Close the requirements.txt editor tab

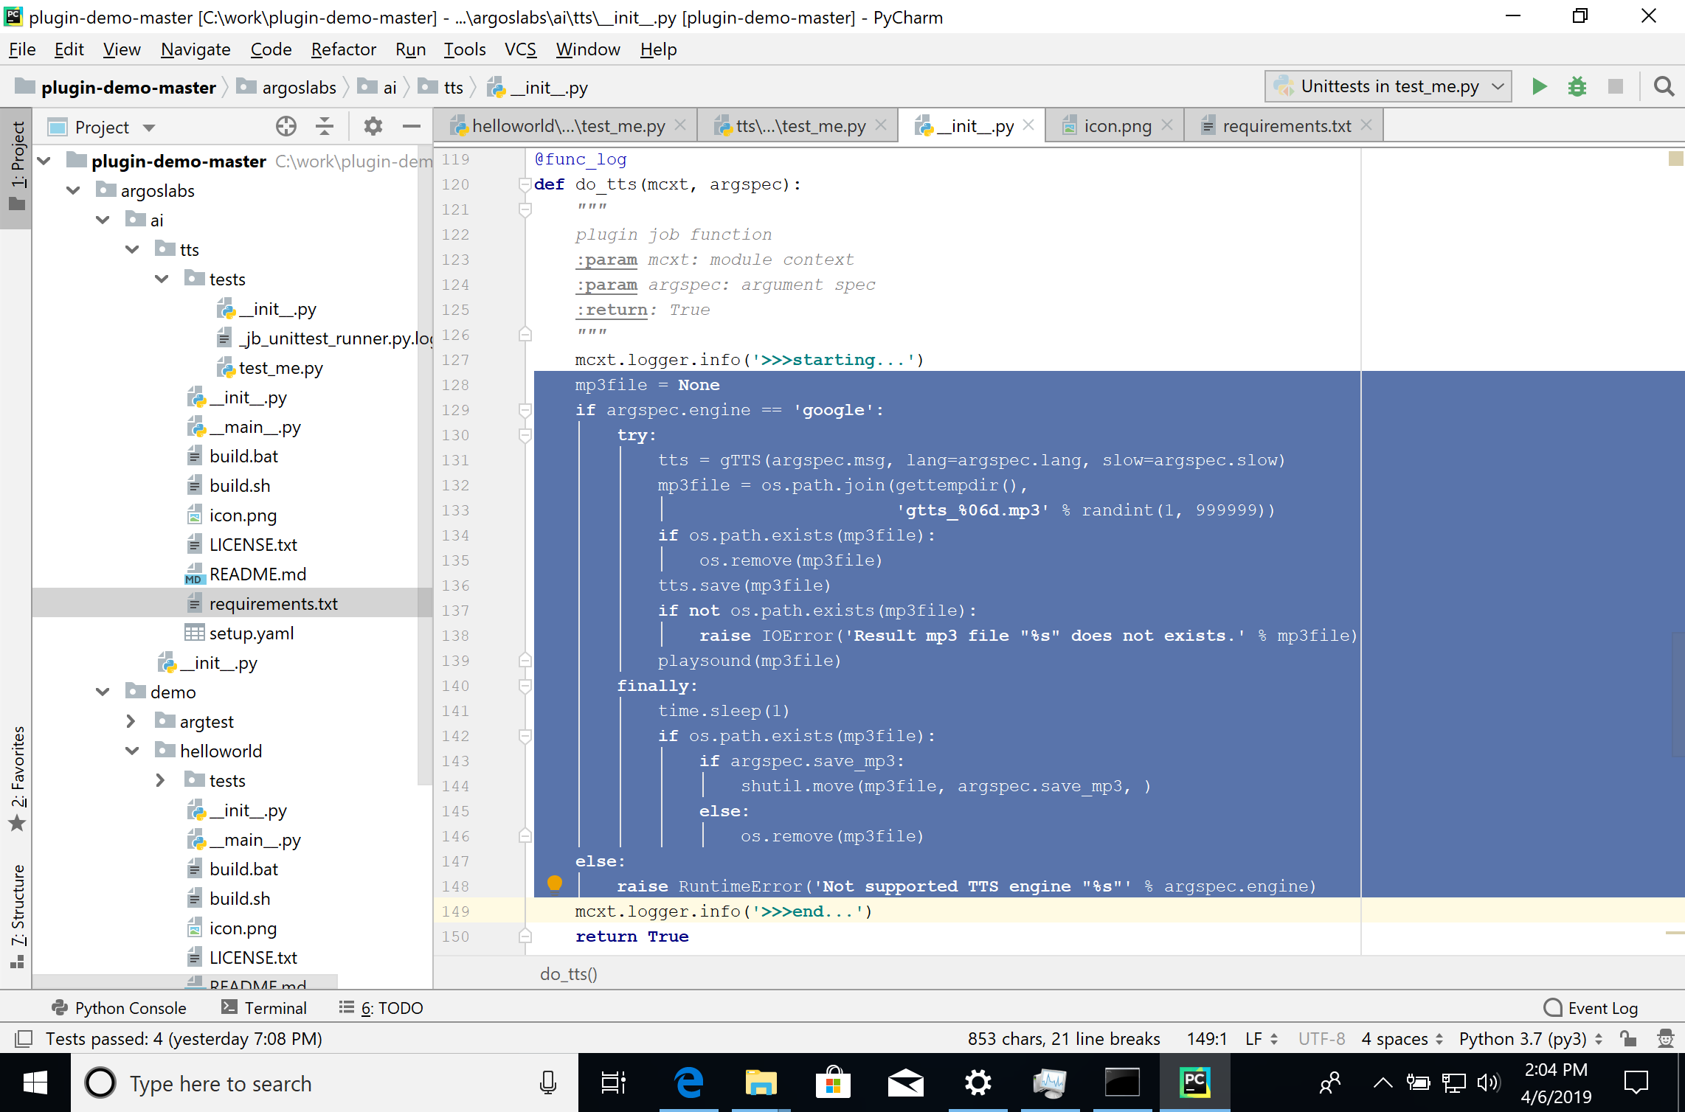(x=1366, y=125)
